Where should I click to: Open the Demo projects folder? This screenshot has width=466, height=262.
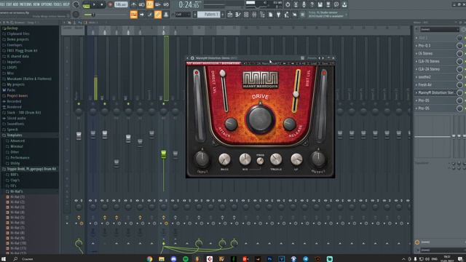[17, 39]
